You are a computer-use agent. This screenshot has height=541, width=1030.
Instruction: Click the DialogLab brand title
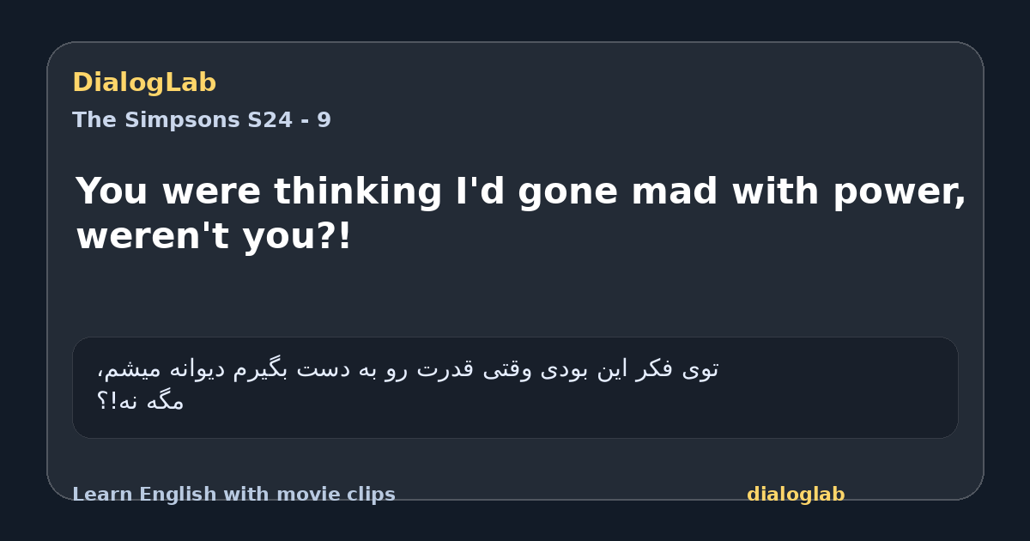(144, 82)
